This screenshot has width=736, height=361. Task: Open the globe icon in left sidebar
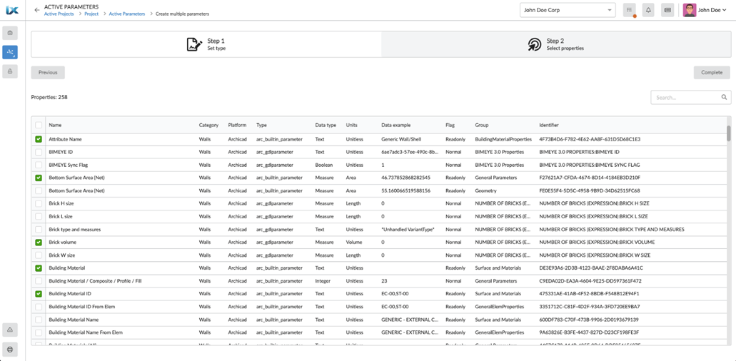coord(10,350)
